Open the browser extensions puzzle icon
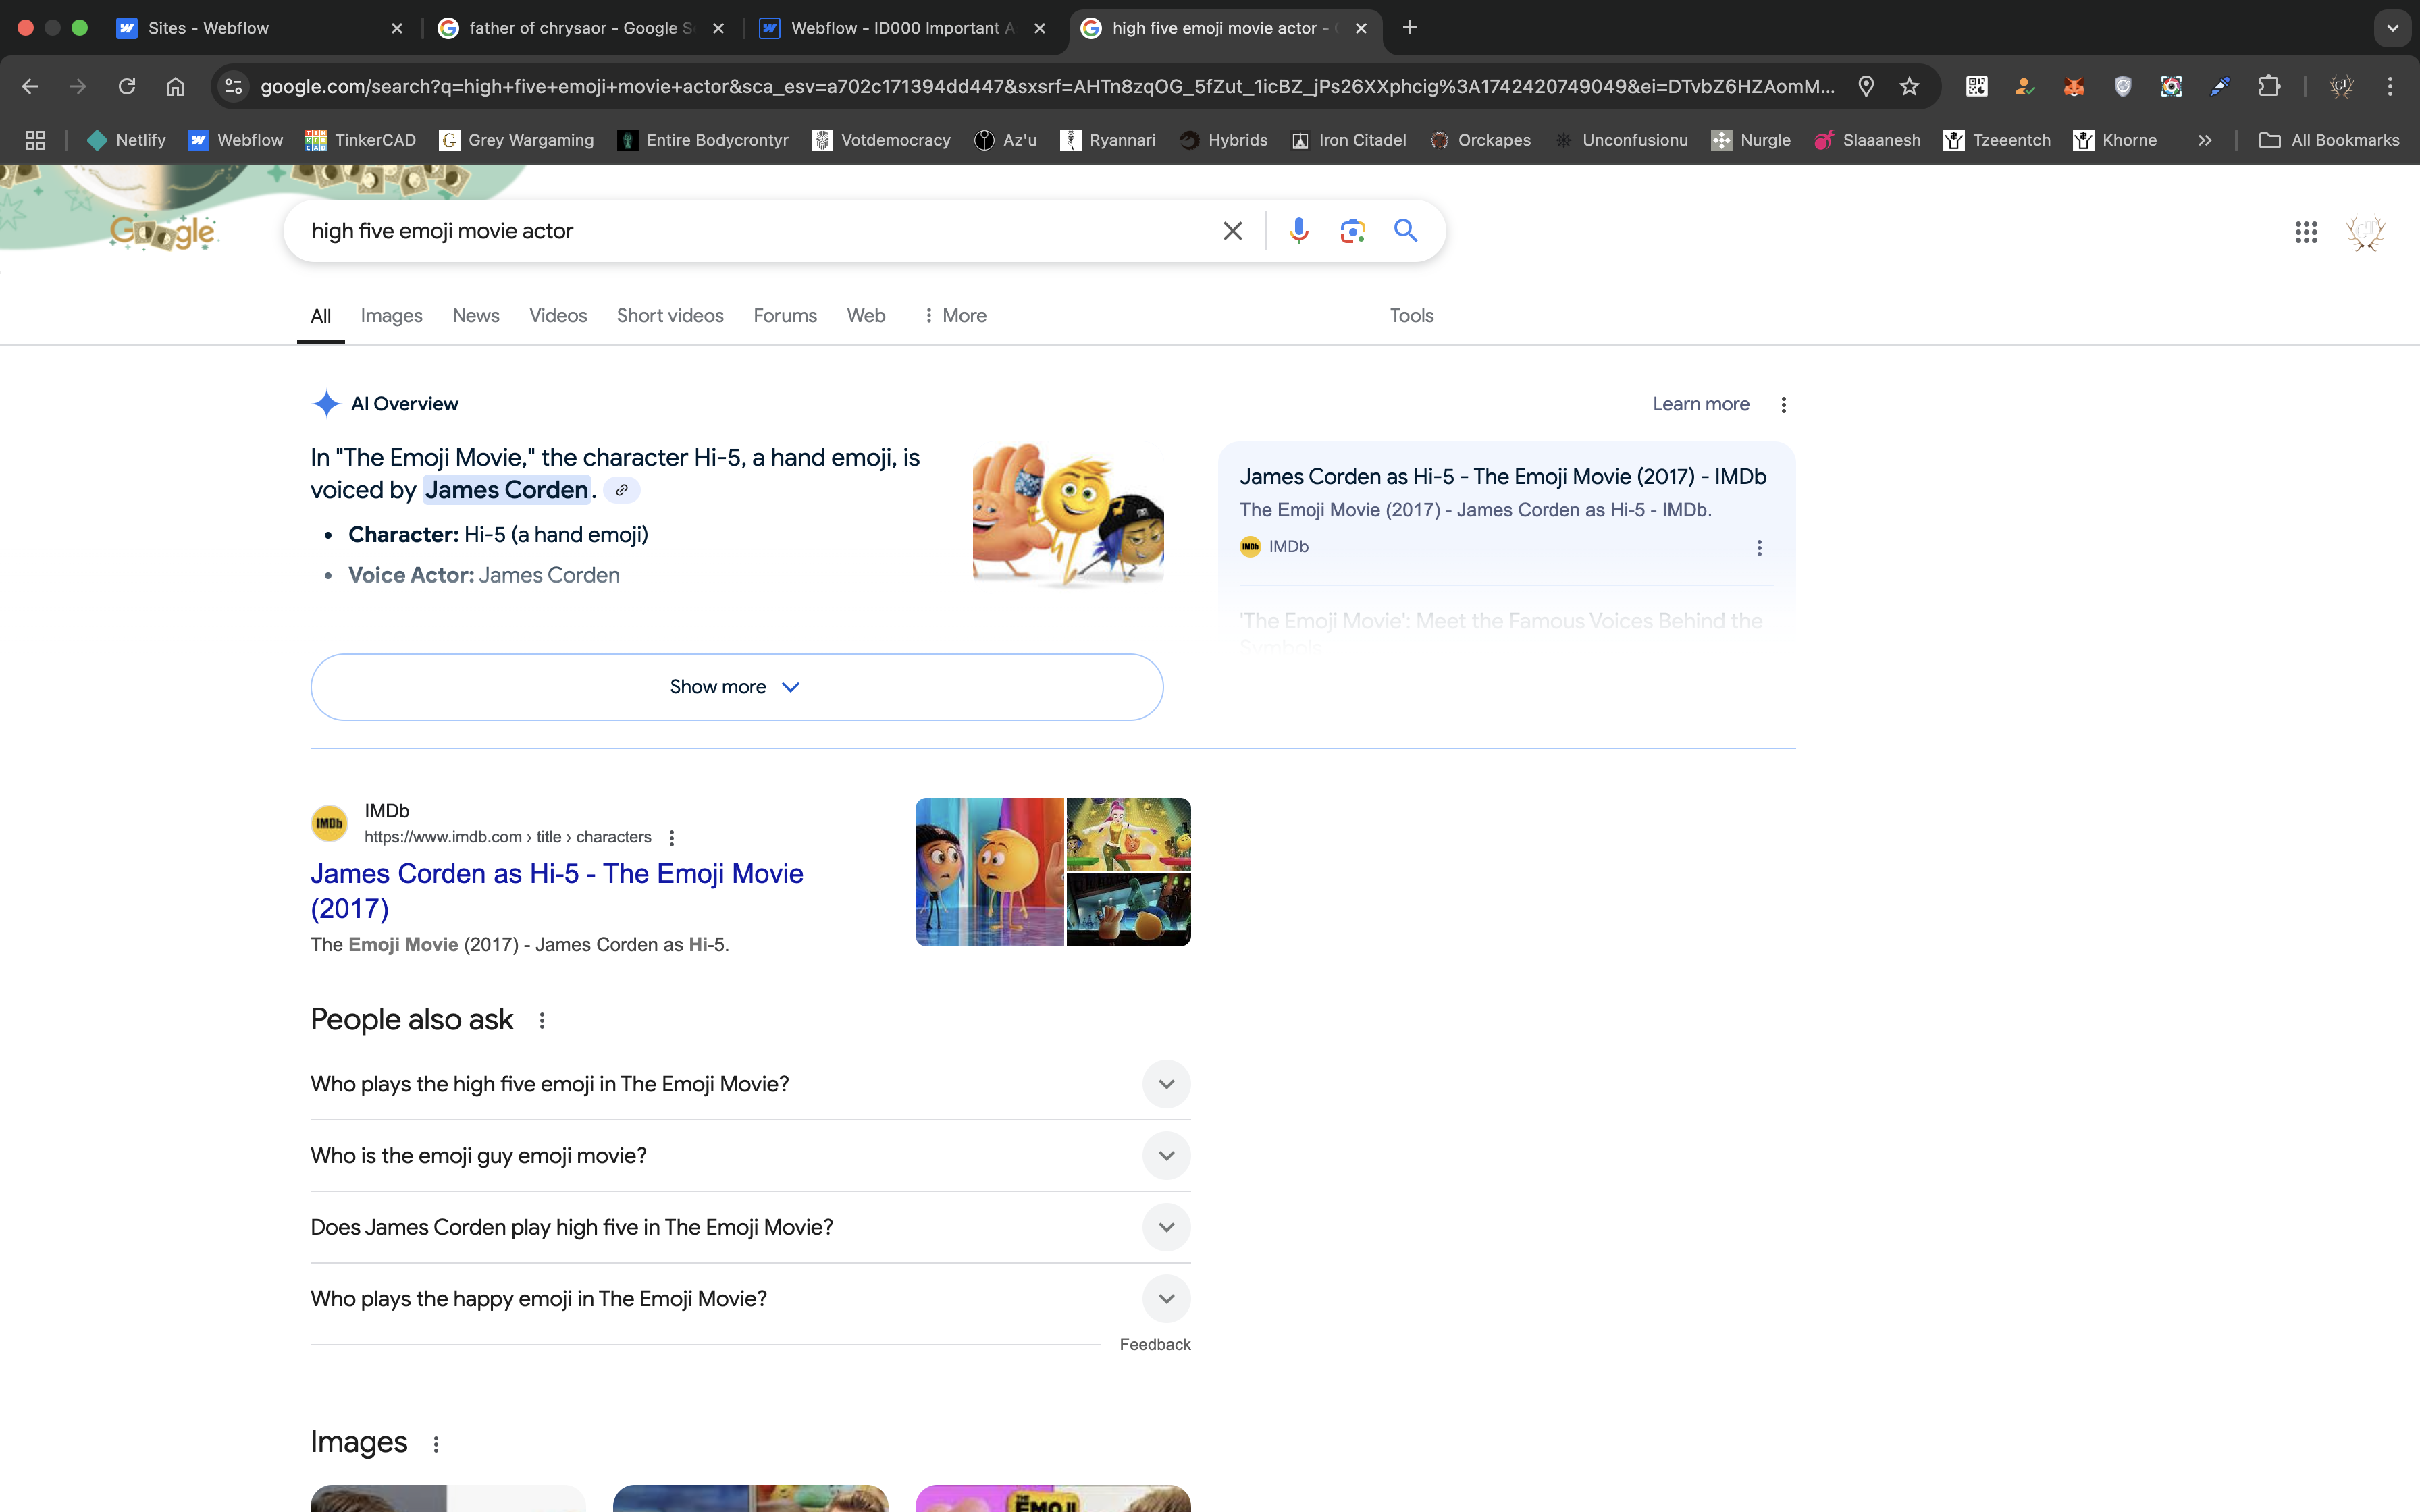Viewport: 2420px width, 1512px height. tap(2269, 87)
